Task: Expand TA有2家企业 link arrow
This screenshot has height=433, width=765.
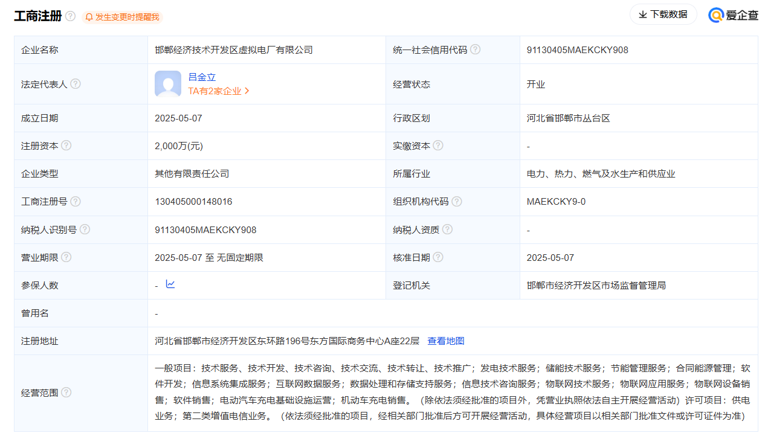Action: (247, 91)
